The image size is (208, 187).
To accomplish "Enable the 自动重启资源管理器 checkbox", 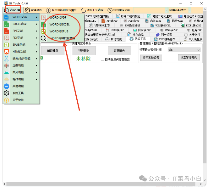I will [x=102, y=59].
